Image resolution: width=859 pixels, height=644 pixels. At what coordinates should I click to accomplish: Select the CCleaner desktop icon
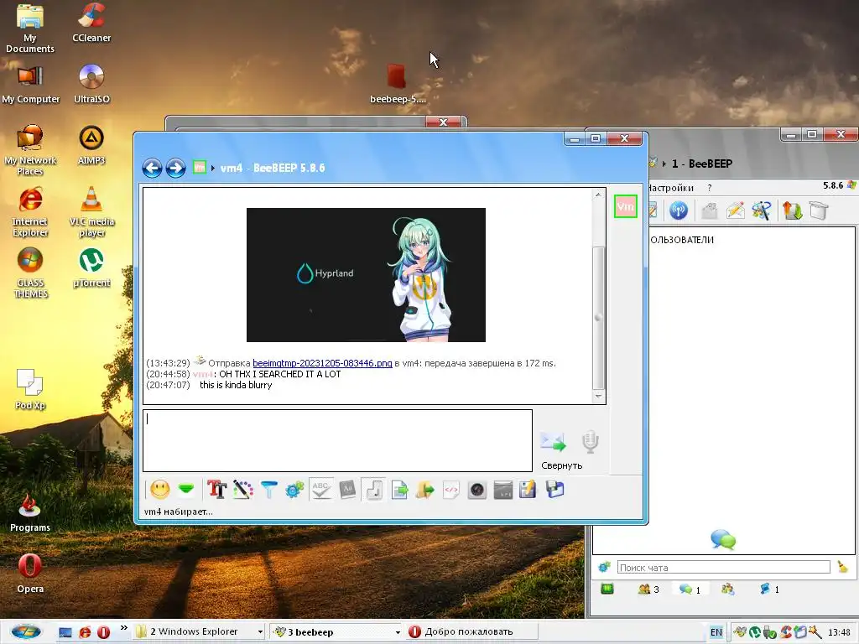(91, 23)
